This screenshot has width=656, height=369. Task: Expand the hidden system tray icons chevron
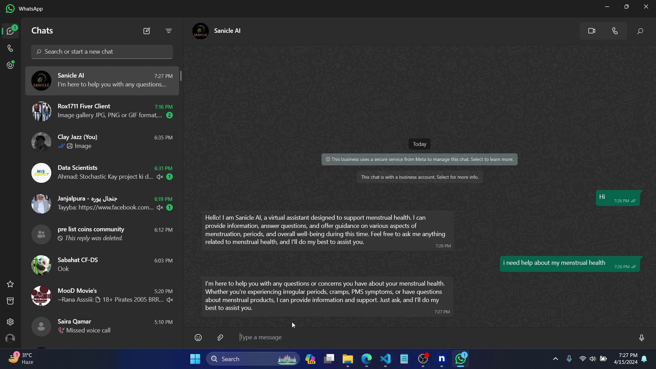coord(555,359)
